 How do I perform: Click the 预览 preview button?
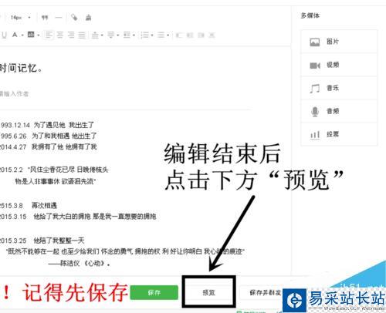tap(208, 292)
